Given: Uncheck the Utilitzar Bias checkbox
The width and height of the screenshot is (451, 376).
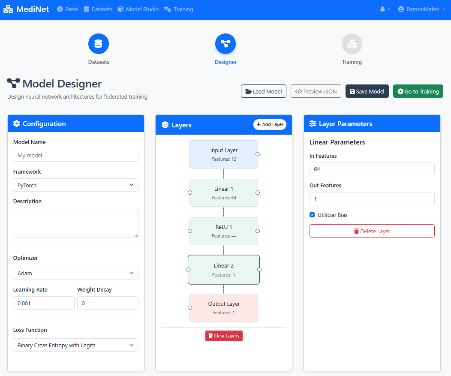Looking at the screenshot, I should point(312,215).
